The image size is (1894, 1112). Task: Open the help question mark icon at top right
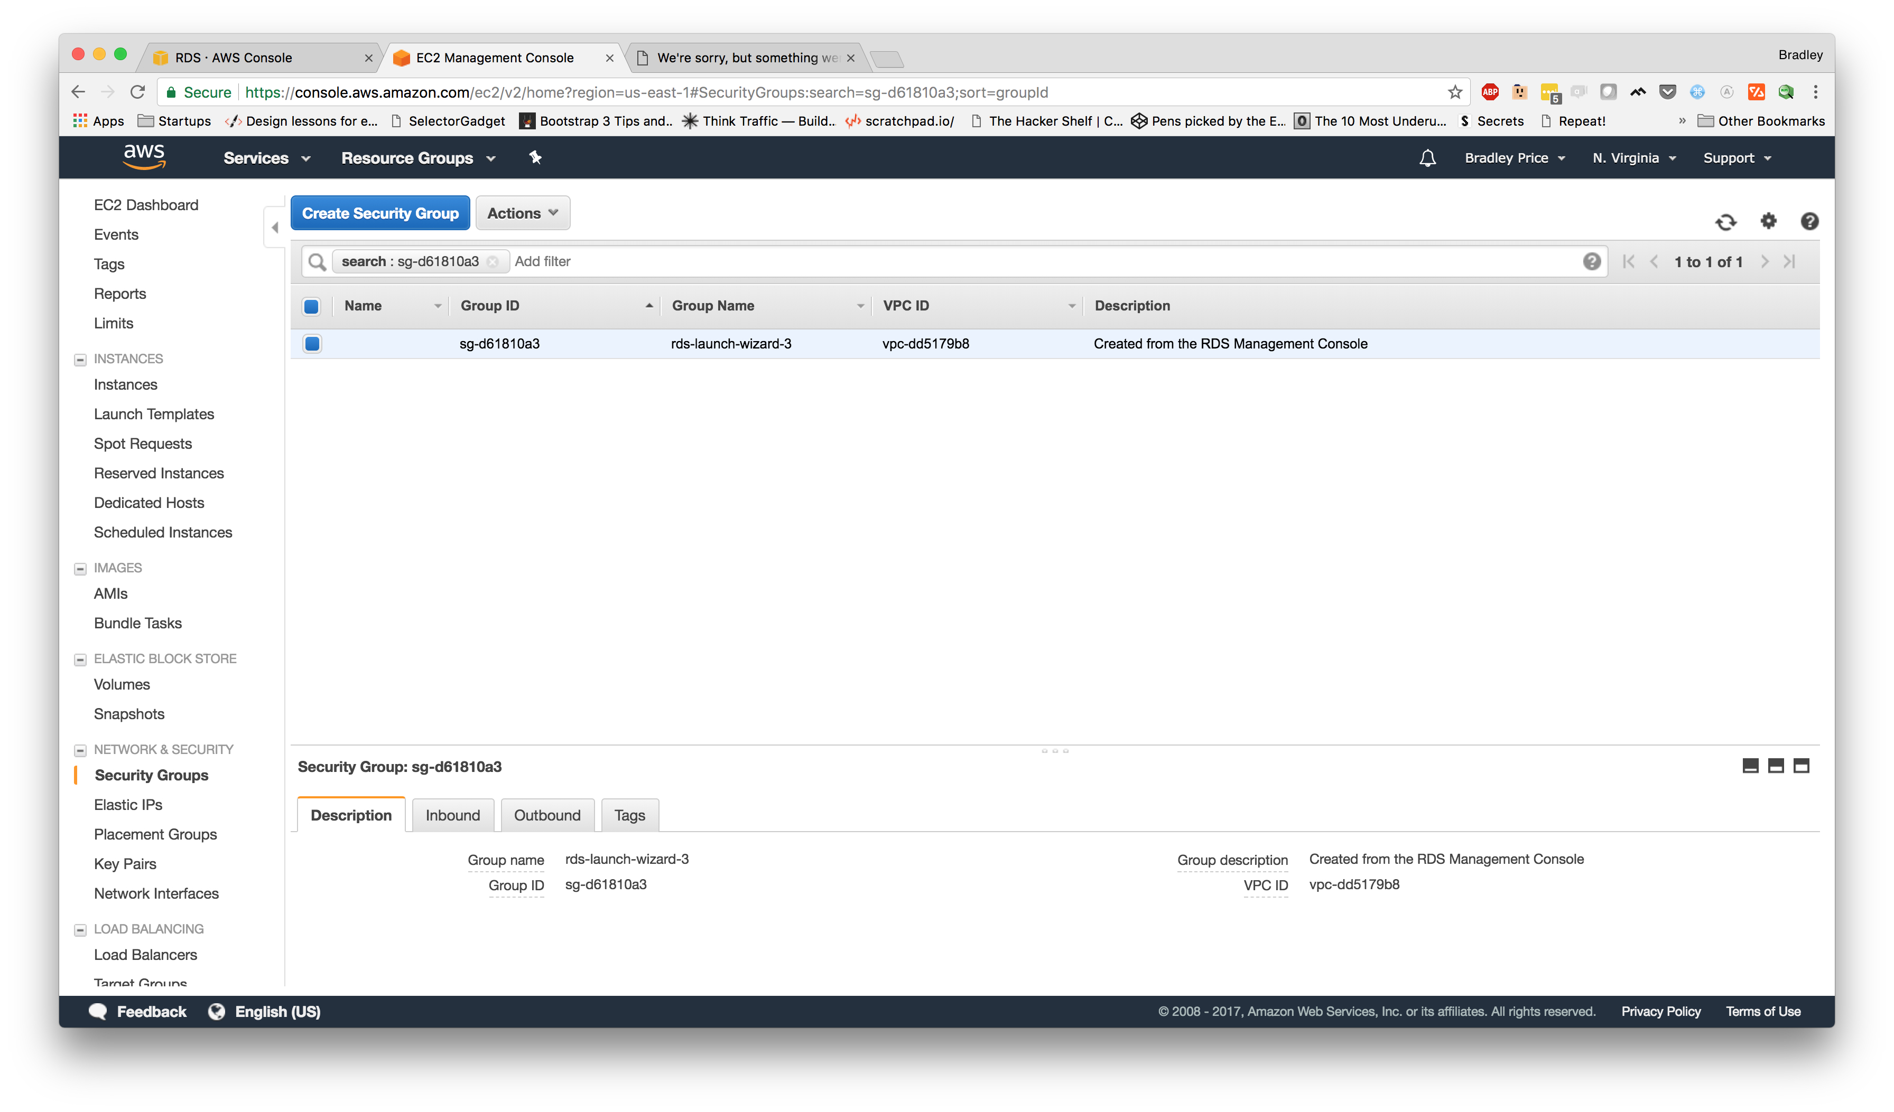coord(1809,221)
